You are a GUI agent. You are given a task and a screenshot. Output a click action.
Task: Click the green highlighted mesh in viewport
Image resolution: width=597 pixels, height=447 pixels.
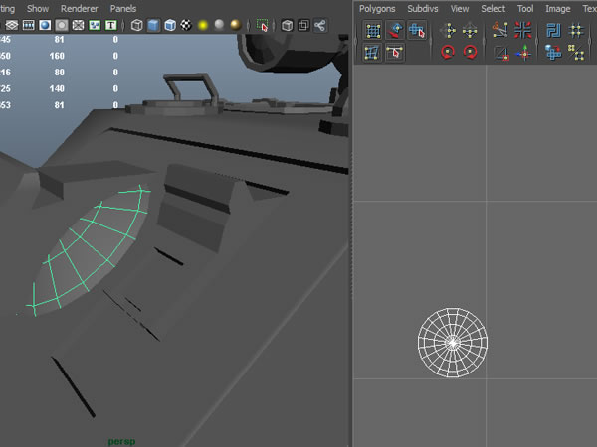pos(90,249)
